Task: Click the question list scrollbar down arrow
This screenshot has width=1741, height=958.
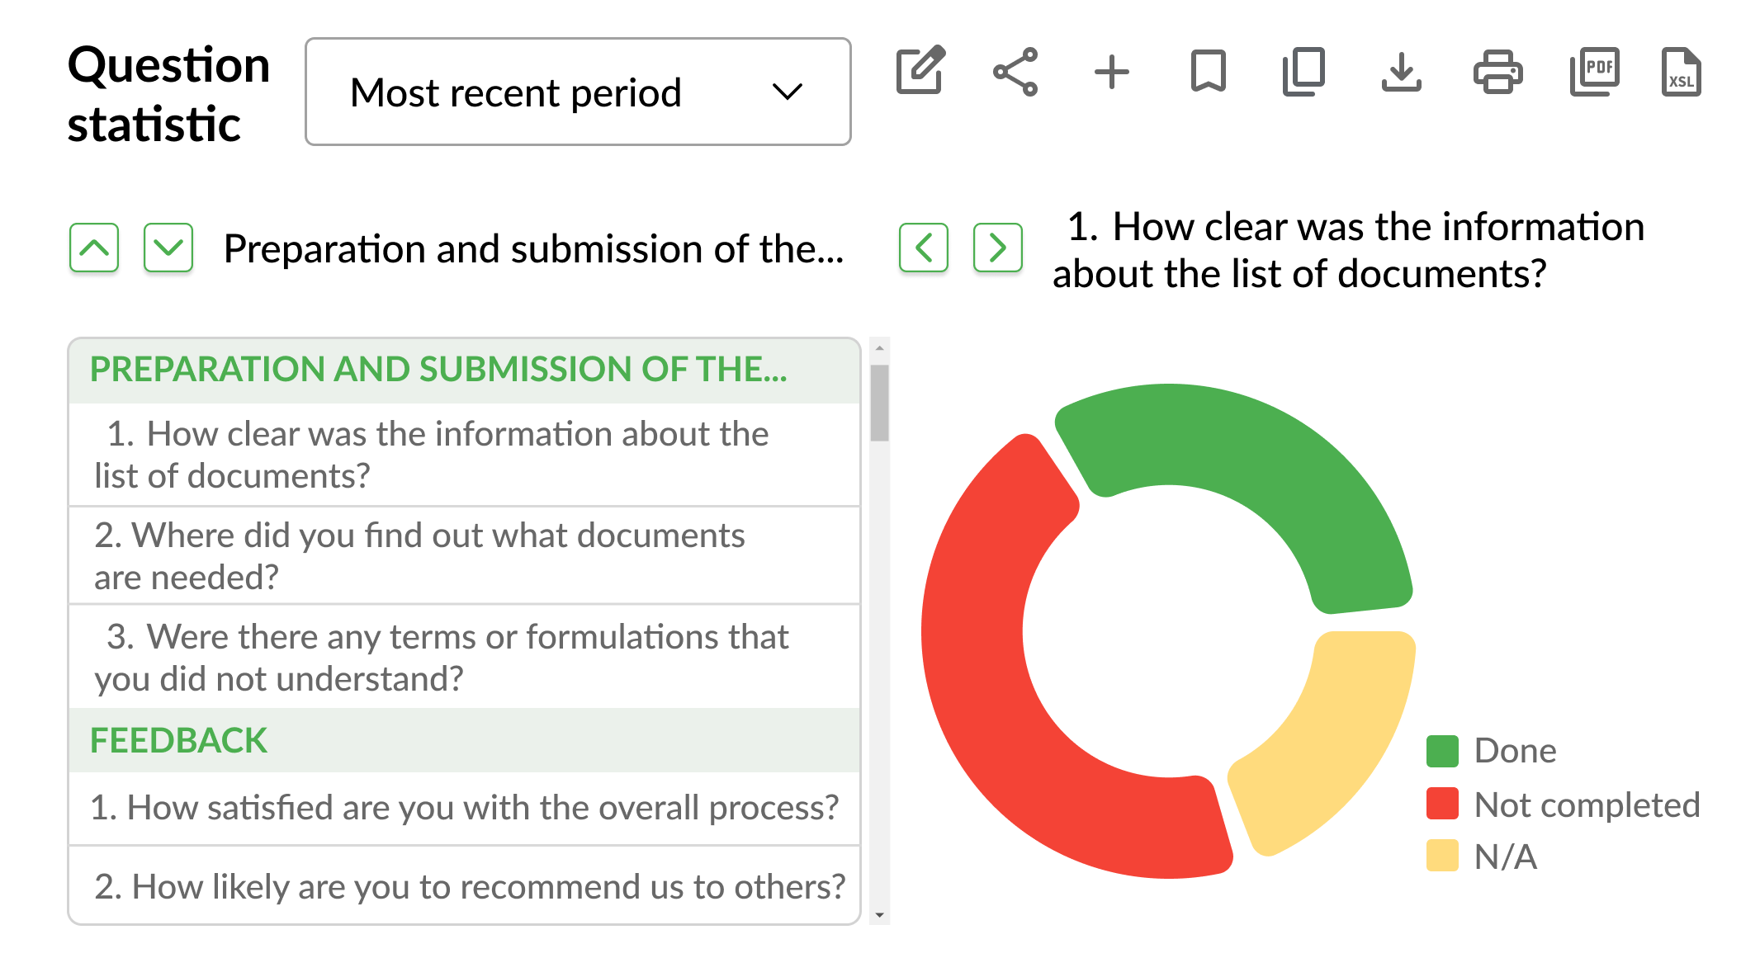Action: 879,914
